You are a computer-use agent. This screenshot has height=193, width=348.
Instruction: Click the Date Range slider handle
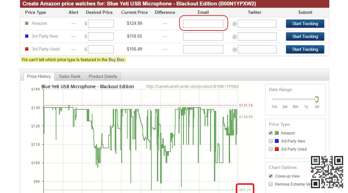(x=316, y=99)
